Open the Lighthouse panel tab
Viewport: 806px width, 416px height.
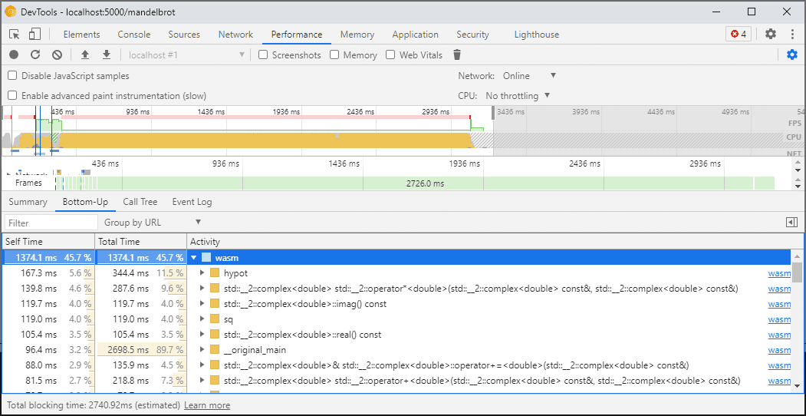tap(536, 35)
